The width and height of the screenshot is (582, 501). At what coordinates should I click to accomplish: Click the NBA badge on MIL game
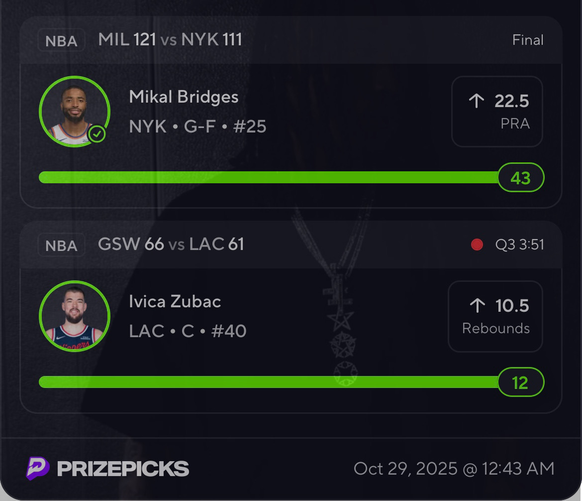tap(61, 40)
